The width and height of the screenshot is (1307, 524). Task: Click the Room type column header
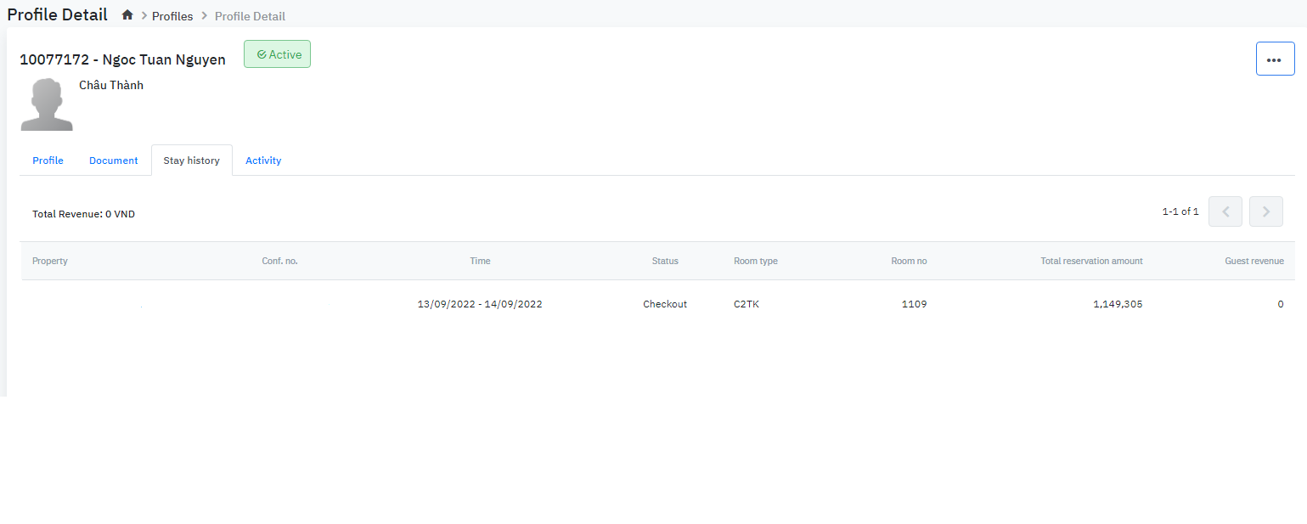755,261
